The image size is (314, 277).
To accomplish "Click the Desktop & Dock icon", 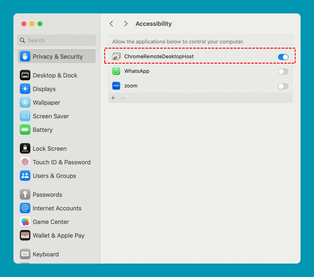I will (x=25, y=75).
